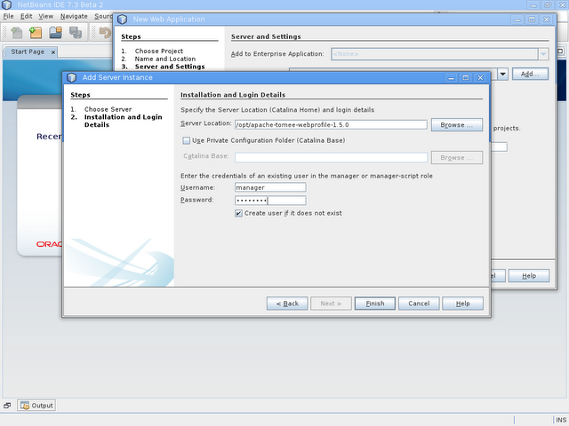Click the Finish button
This screenshot has width=569, height=426.
point(375,304)
